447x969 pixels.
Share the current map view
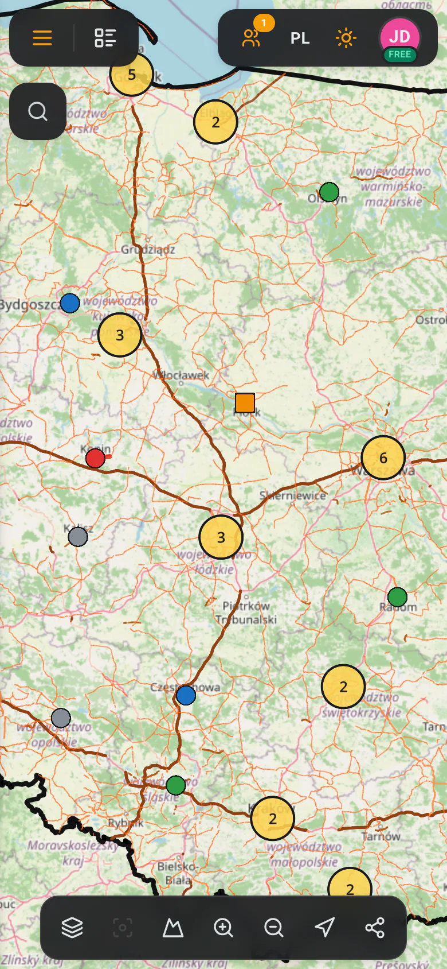[375, 927]
